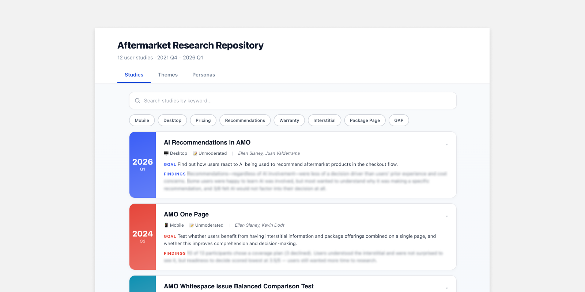
Task: Open the Personas tab
Action: tap(204, 75)
